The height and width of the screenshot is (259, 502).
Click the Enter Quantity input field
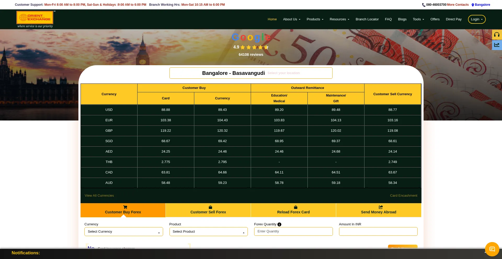[293, 231]
